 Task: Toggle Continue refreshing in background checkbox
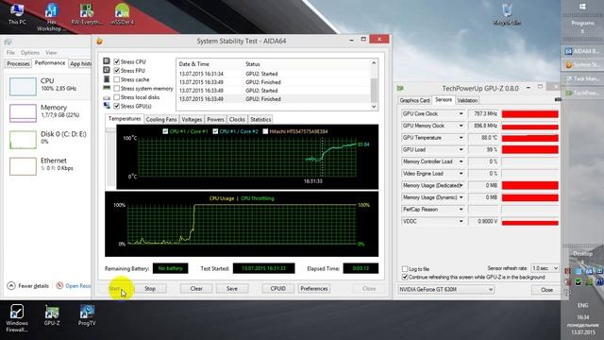pyautogui.click(x=405, y=277)
